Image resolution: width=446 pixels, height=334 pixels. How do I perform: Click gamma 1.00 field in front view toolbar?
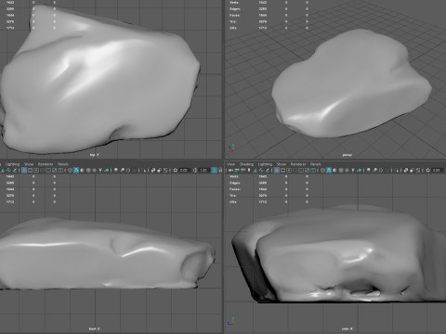coord(203,170)
